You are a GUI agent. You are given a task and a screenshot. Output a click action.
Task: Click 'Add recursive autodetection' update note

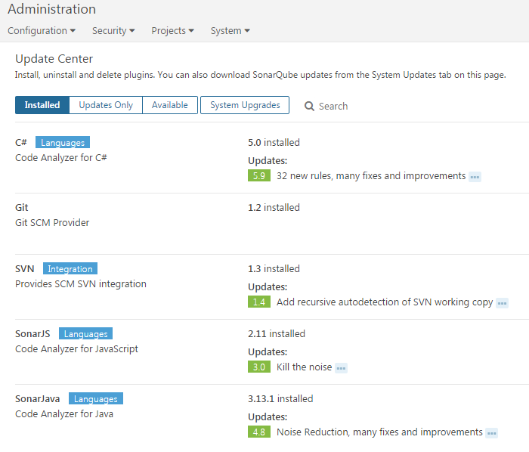(385, 302)
